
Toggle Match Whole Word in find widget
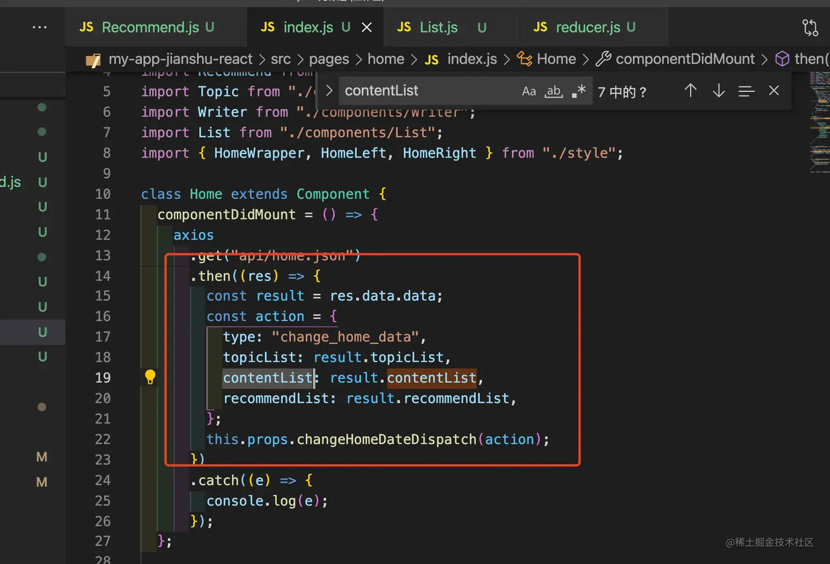(553, 91)
